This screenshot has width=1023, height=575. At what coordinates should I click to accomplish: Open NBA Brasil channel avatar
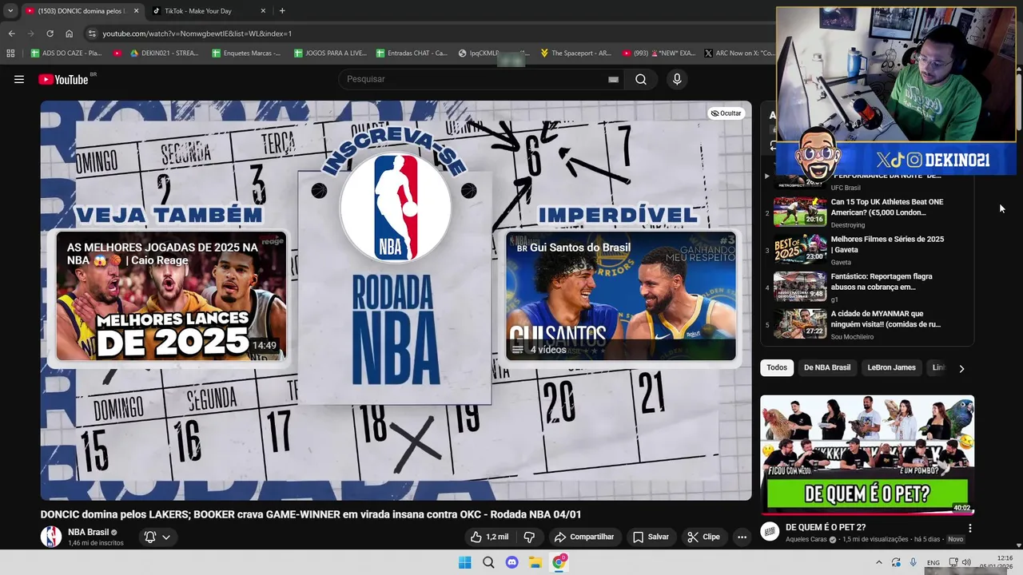click(x=51, y=537)
